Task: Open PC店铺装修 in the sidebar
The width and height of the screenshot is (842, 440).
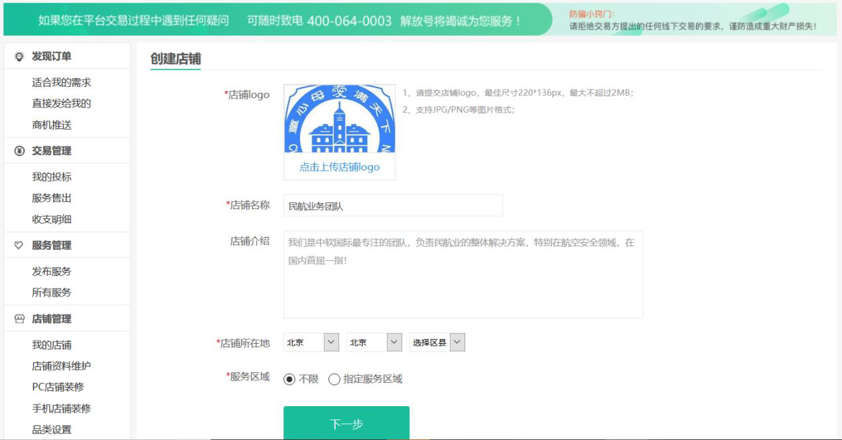Action: (58, 388)
